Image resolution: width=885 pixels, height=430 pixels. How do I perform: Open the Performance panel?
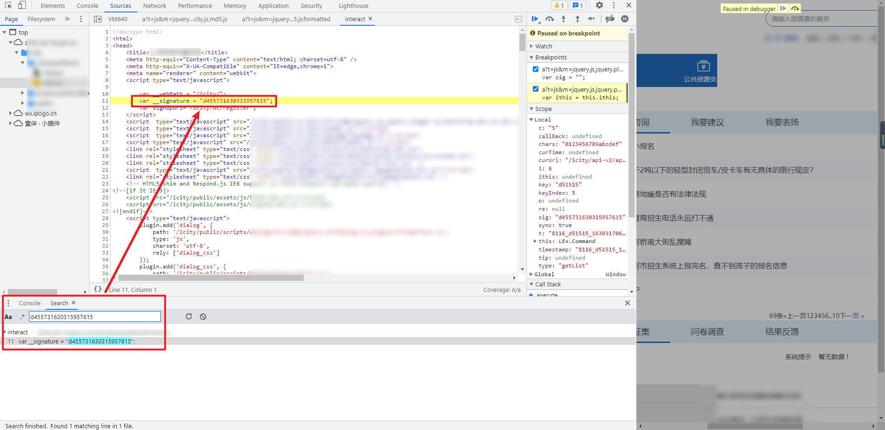tap(195, 6)
